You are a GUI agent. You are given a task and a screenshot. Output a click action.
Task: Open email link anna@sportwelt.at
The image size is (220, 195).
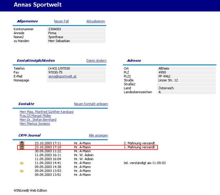pos(62,76)
